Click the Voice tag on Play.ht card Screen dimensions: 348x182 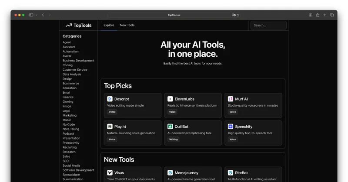(112, 140)
